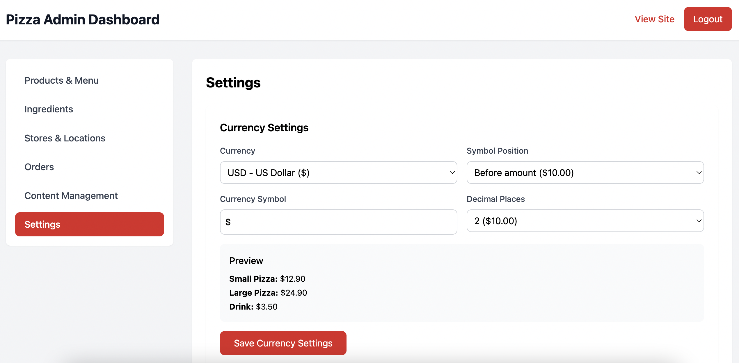
Task: Click the Small Pizza preview price
Action: point(292,279)
